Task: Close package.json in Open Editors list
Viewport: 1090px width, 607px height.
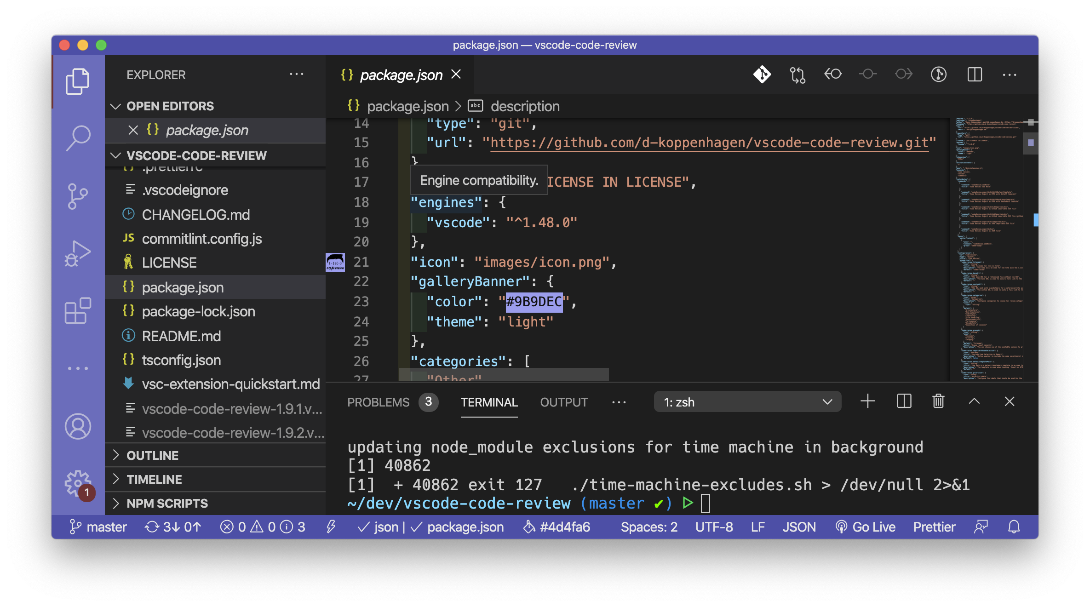Action: (133, 130)
